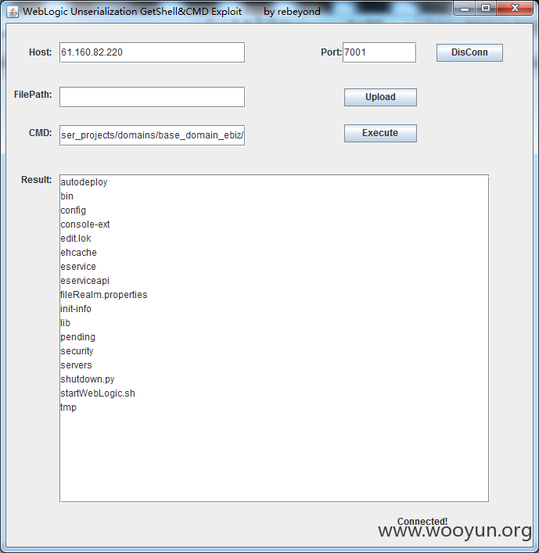Click the Java icon in title bar
Viewport: 539px width, 553px height.
pyautogui.click(x=13, y=12)
